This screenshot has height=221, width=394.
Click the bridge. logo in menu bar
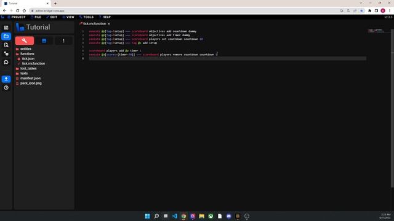(2, 17)
